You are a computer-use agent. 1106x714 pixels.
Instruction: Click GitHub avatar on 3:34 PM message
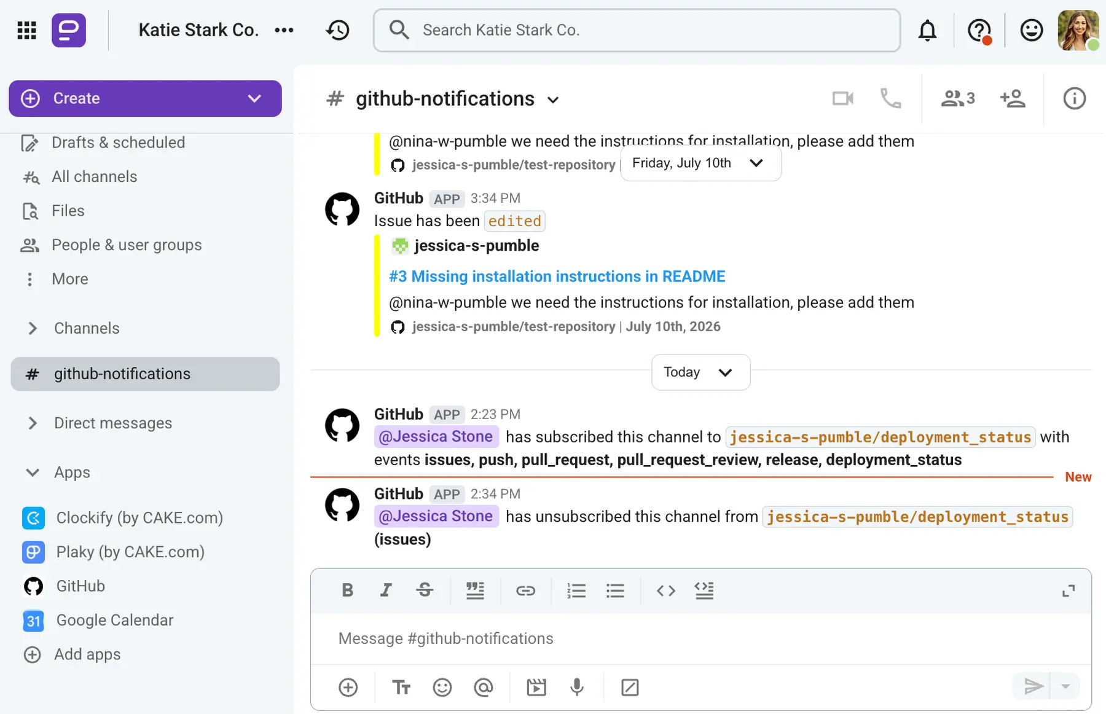coord(342,210)
